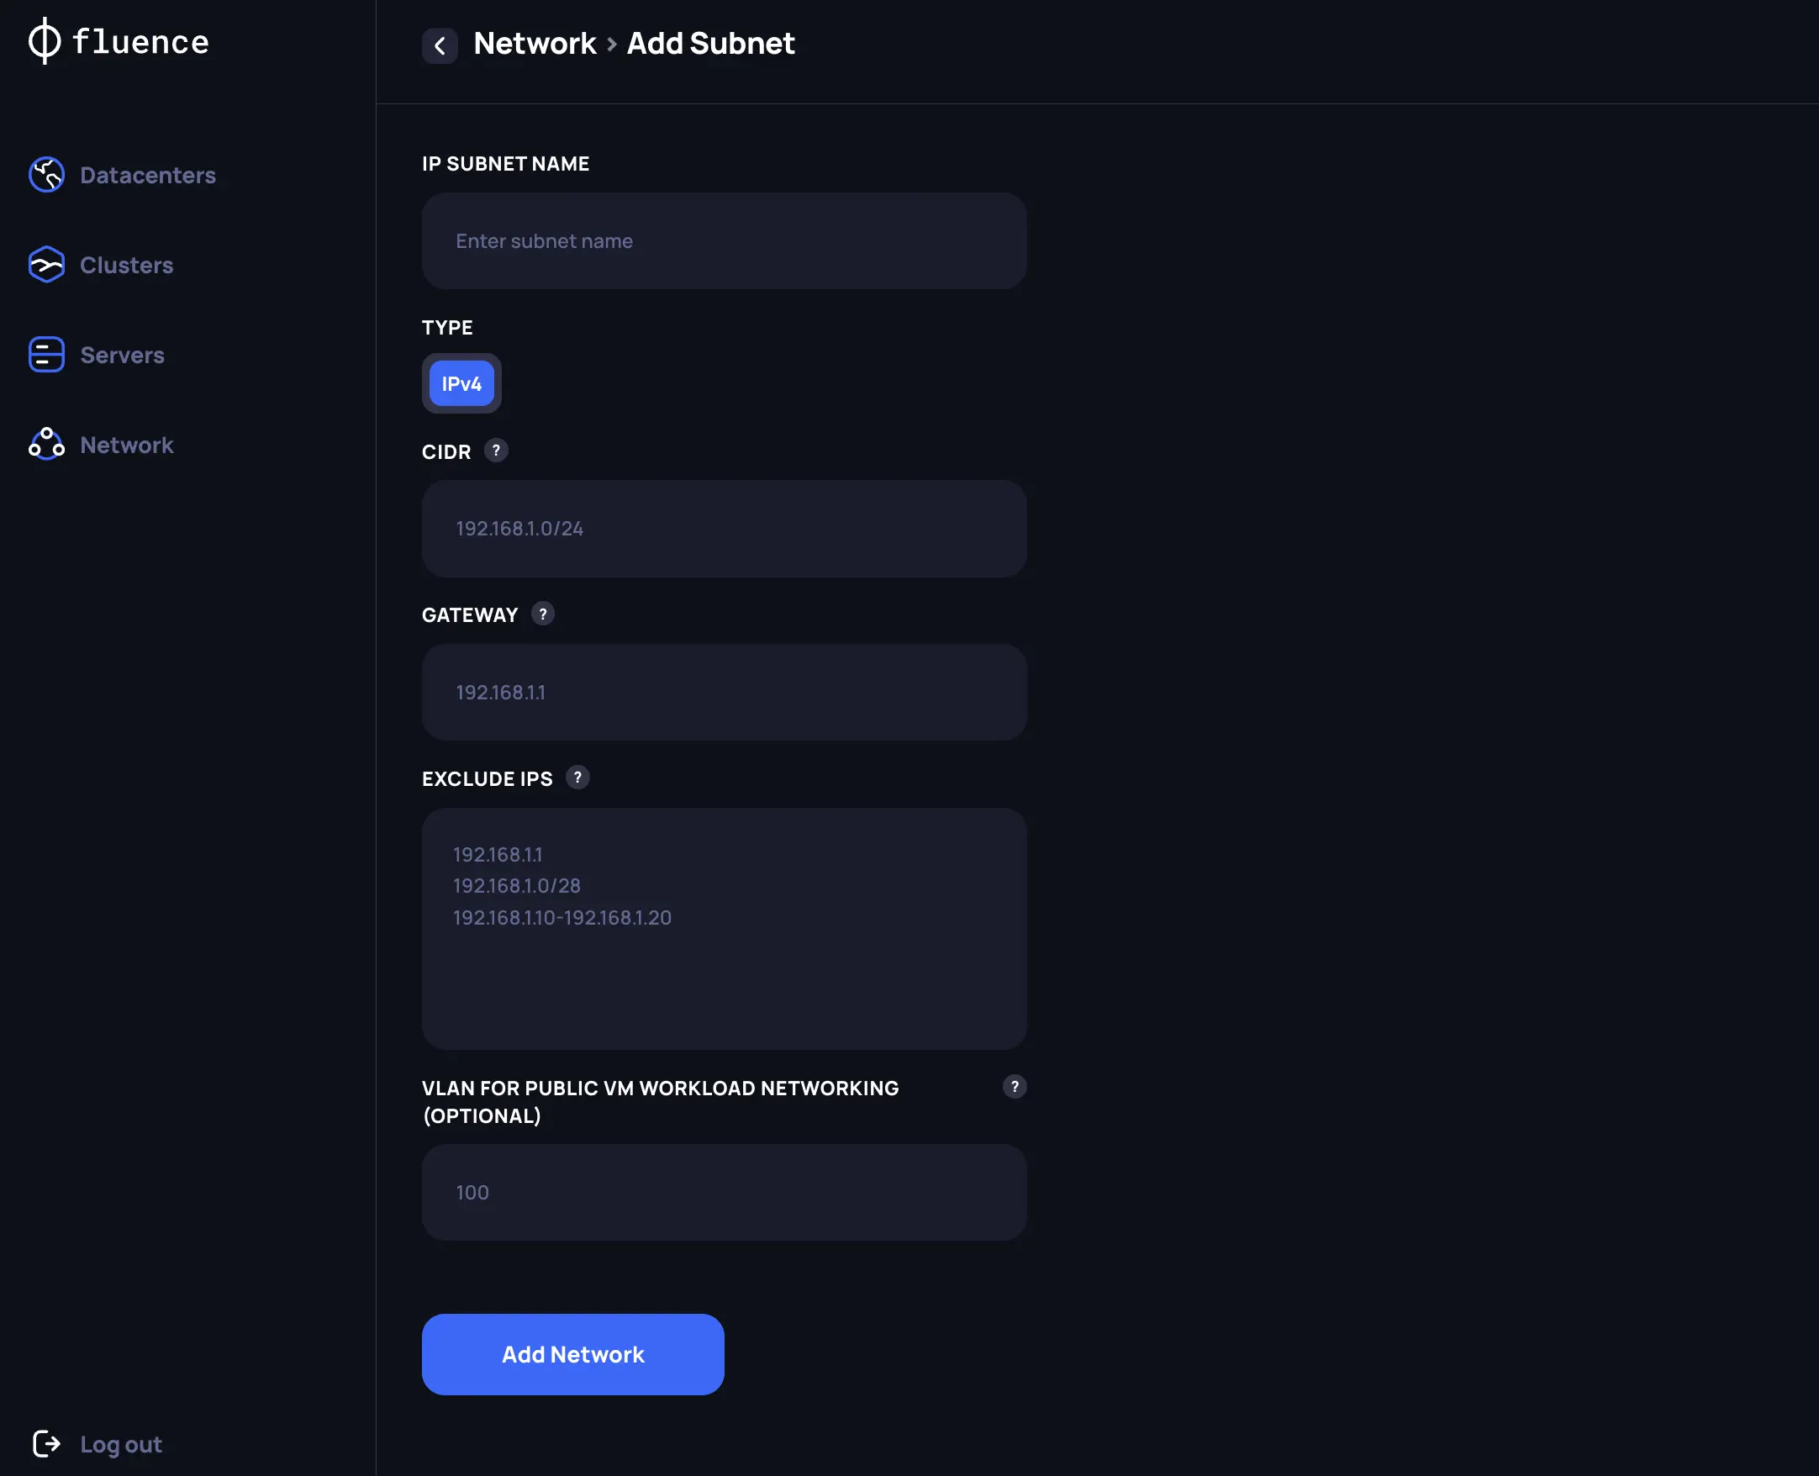Click the Datacenters globe icon
Screen dimensions: 1819x1476
click(46, 175)
